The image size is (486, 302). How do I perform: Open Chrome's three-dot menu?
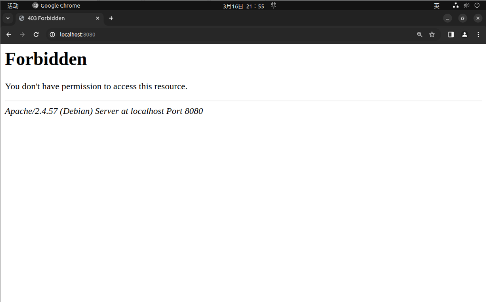[478, 35]
